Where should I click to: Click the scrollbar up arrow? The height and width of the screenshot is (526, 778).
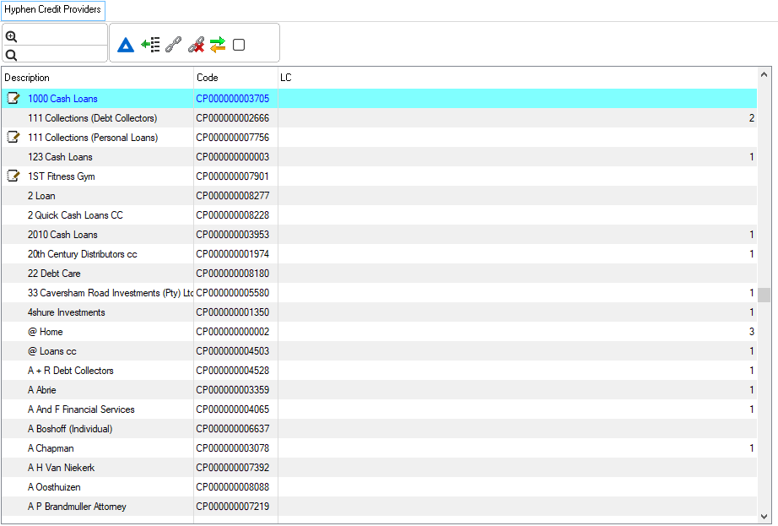click(x=764, y=74)
